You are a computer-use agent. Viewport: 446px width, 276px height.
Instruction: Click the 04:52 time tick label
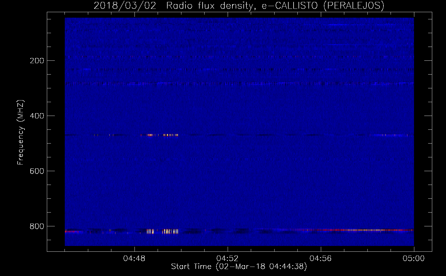[x=228, y=259]
